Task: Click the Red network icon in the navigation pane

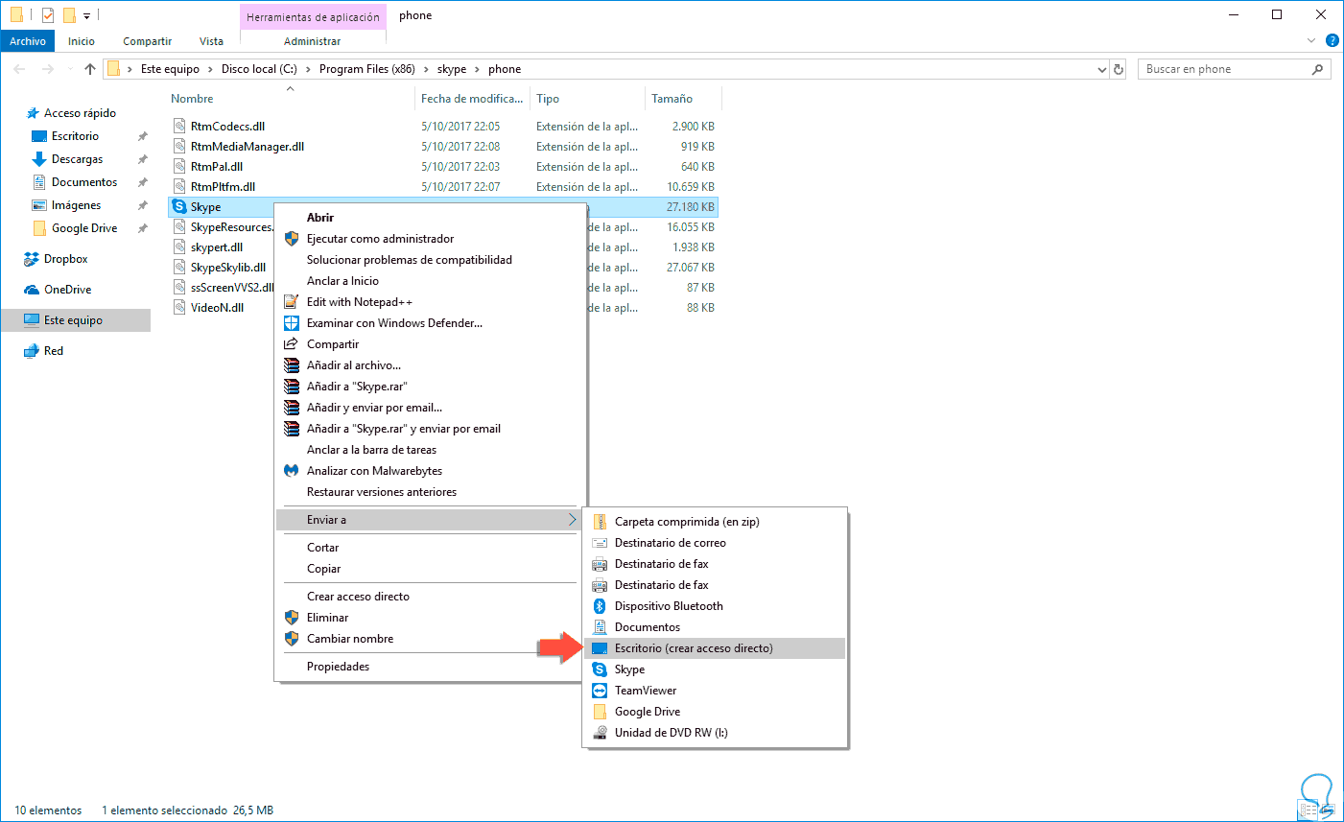Action: [32, 351]
